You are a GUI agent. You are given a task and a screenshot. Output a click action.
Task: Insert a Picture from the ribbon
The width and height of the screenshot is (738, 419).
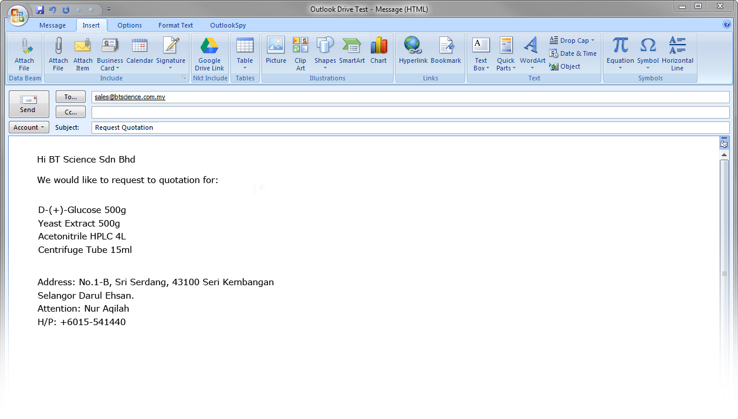(276, 46)
